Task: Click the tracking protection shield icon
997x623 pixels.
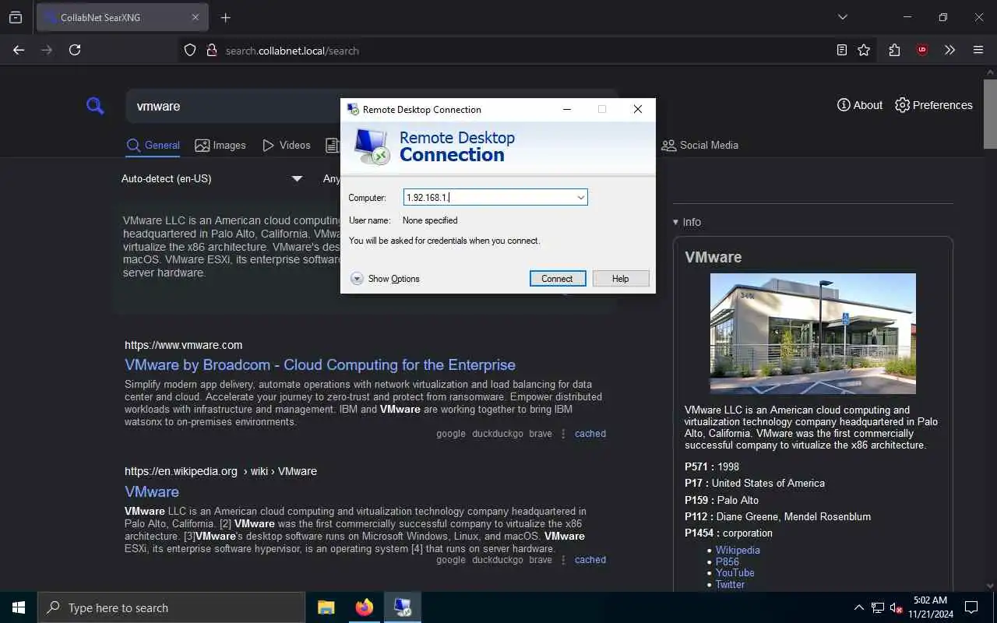Action: [190, 50]
